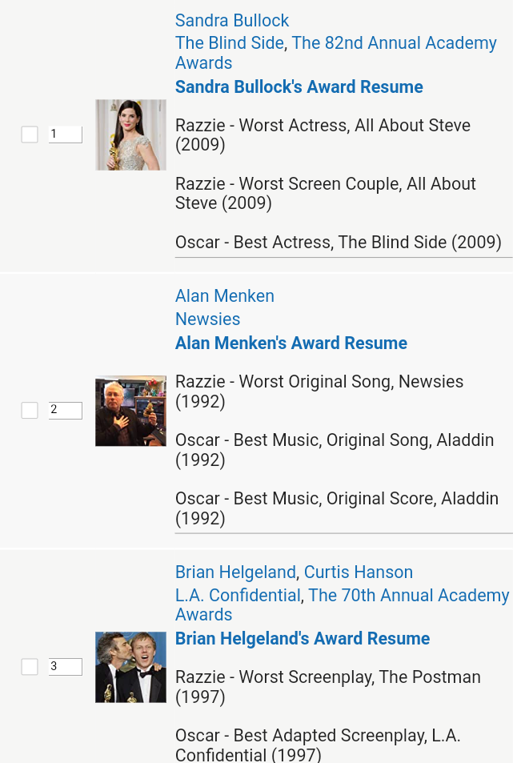Open Alan Menken's photo thumbnail

130,411
